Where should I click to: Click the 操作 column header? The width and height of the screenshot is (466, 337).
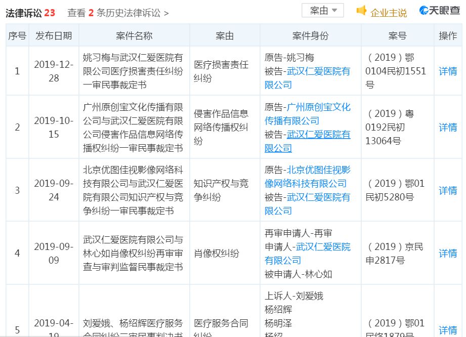[x=448, y=35]
